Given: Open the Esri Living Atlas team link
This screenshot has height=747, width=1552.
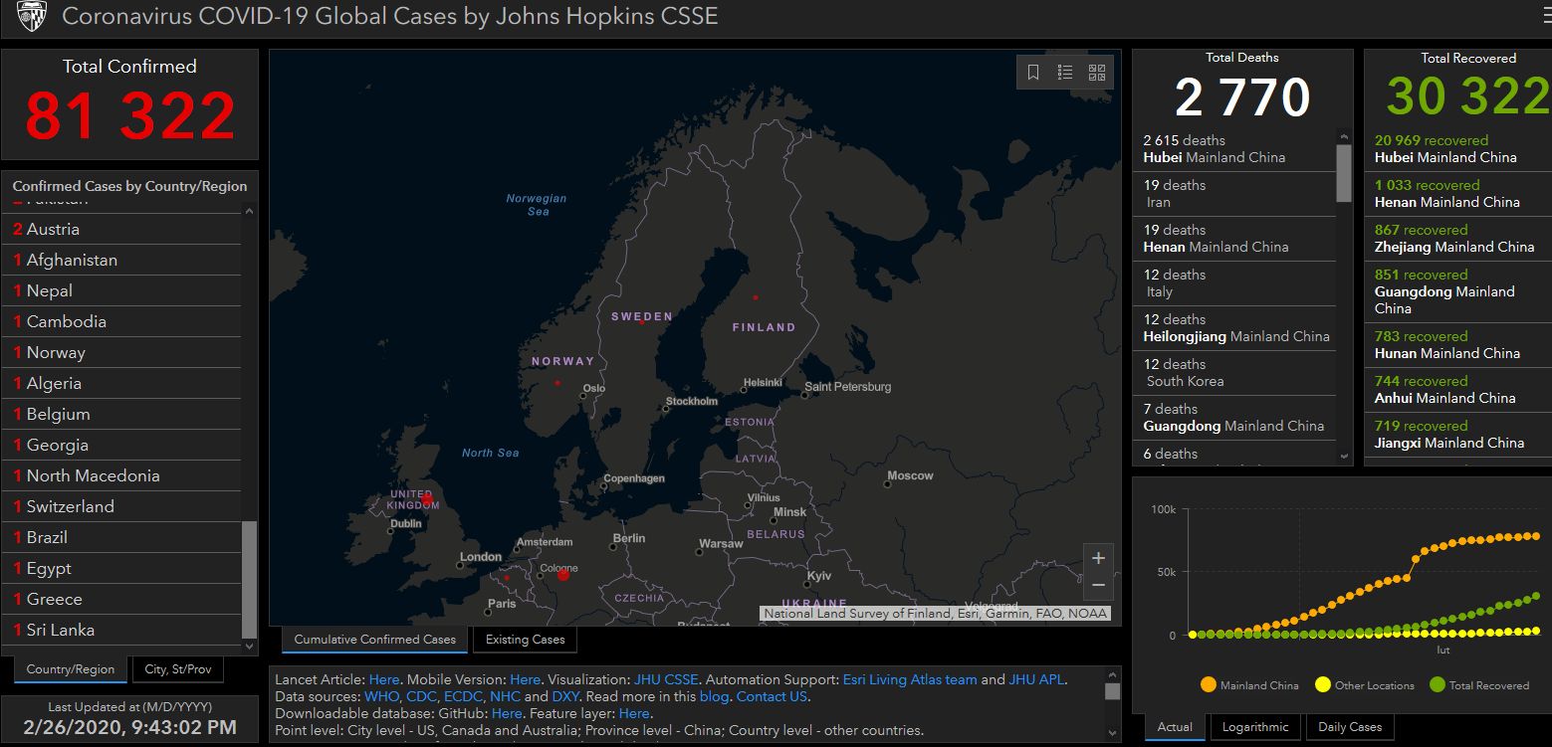Looking at the screenshot, I should click(910, 679).
